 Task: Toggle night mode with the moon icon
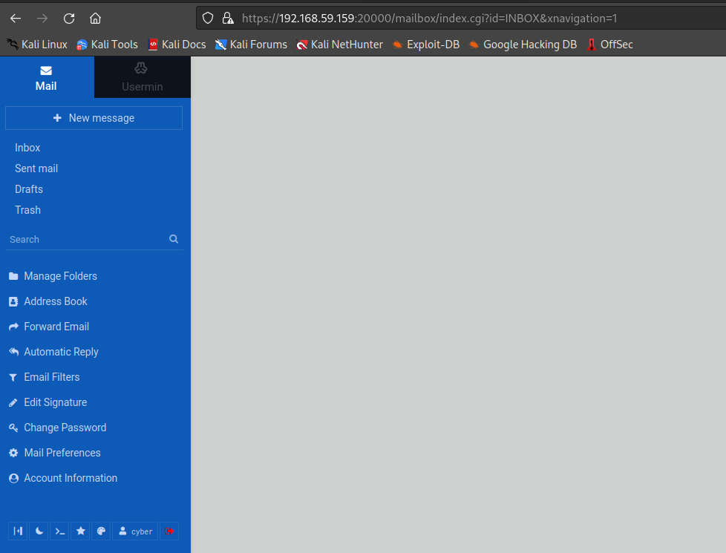[x=39, y=531]
